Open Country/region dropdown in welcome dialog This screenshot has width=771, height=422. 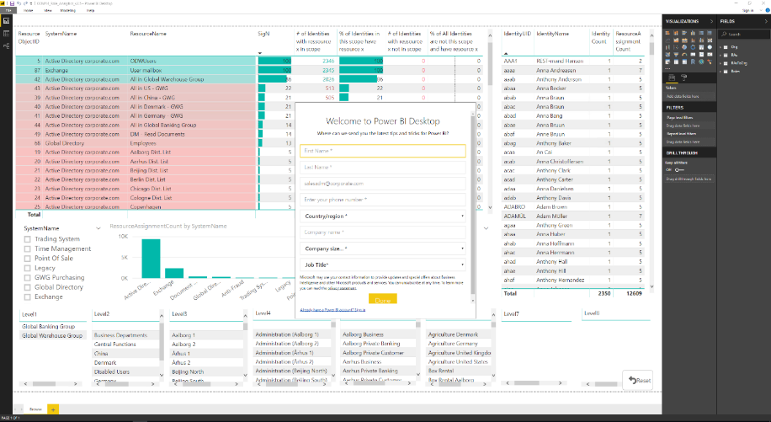coord(382,216)
